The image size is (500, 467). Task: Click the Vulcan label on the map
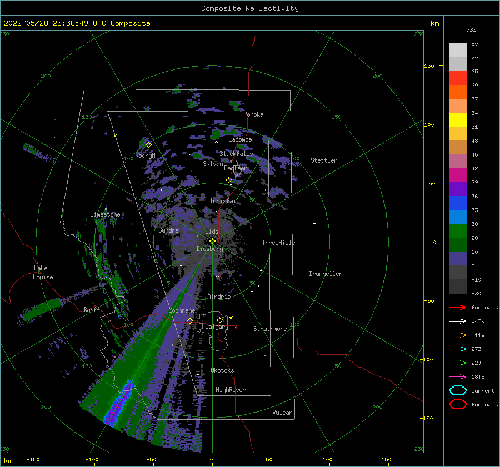pos(282,413)
